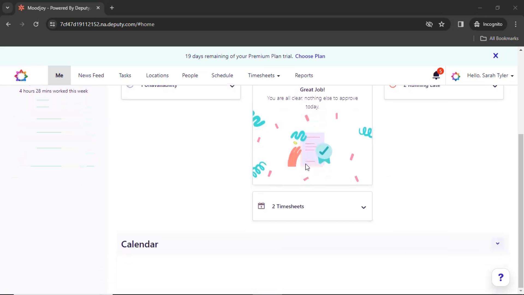This screenshot has width=524, height=295.
Task: Expand the Calendar section chevron
Action: click(497, 244)
